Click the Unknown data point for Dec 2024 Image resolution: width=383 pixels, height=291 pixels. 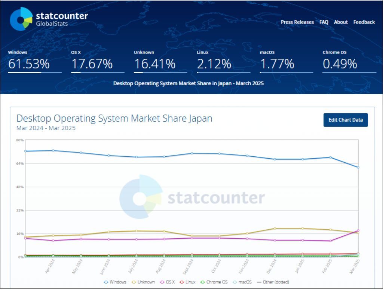point(275,229)
